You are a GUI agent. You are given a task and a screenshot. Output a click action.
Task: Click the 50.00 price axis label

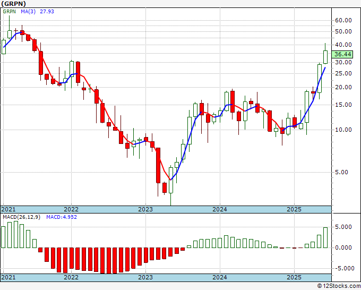343,31
